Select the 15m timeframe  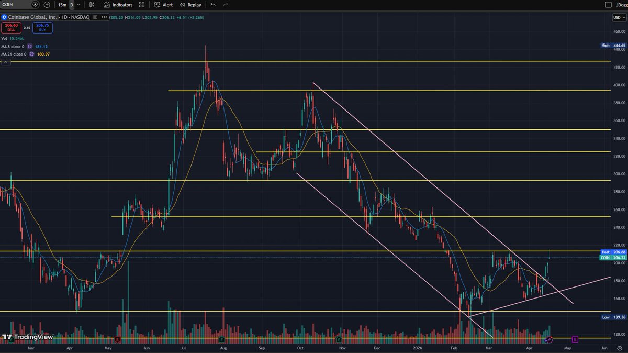coord(62,5)
